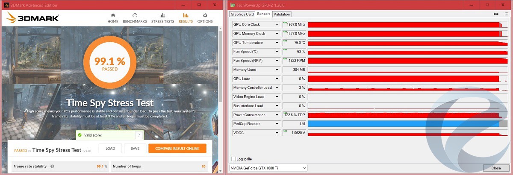Click the Frame rate stability info icon
This screenshot has width=513, height=175.
pyautogui.click(x=52, y=166)
